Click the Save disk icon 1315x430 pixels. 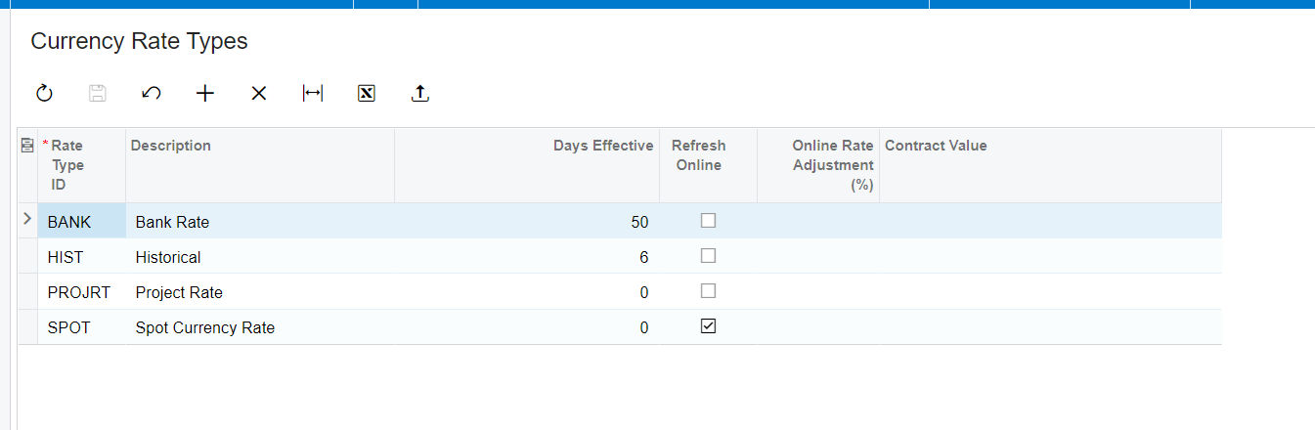(98, 94)
